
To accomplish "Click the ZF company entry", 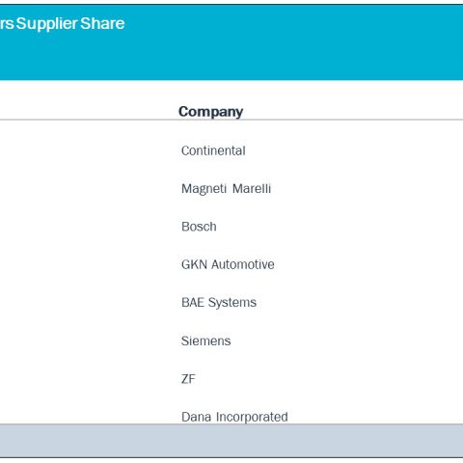I will [188, 379].
